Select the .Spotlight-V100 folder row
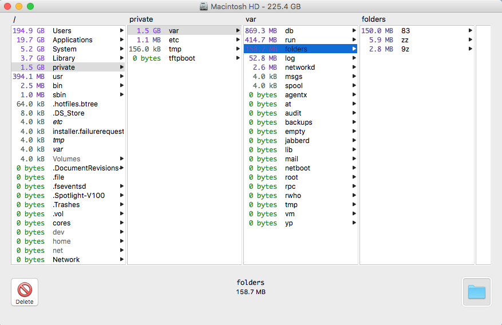The width and height of the screenshot is (502, 325). tap(68, 196)
